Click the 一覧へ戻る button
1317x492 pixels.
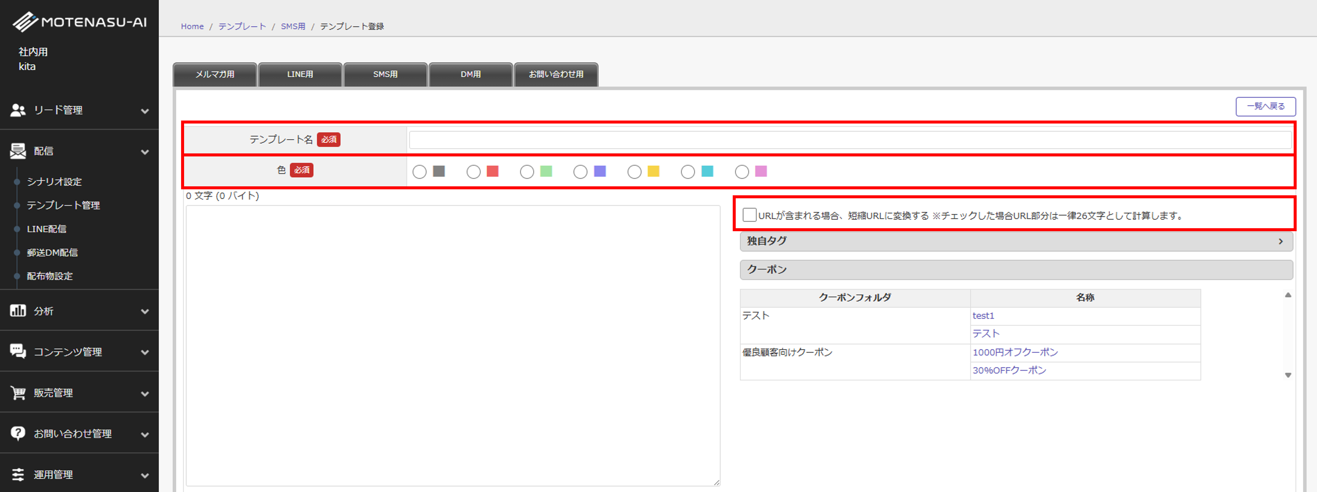[1265, 106]
